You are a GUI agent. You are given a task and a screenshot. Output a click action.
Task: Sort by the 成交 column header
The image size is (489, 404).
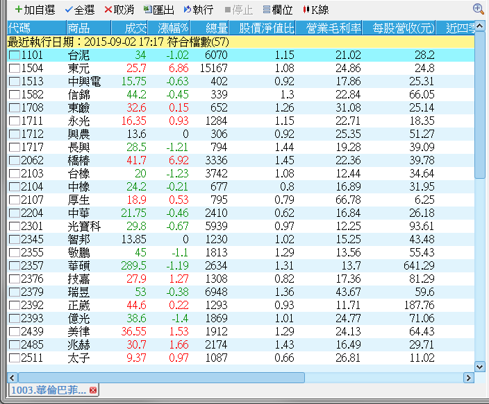129,28
